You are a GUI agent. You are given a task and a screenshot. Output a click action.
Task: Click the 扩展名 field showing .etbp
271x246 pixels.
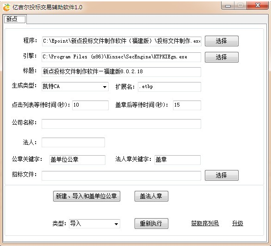tap(169, 87)
